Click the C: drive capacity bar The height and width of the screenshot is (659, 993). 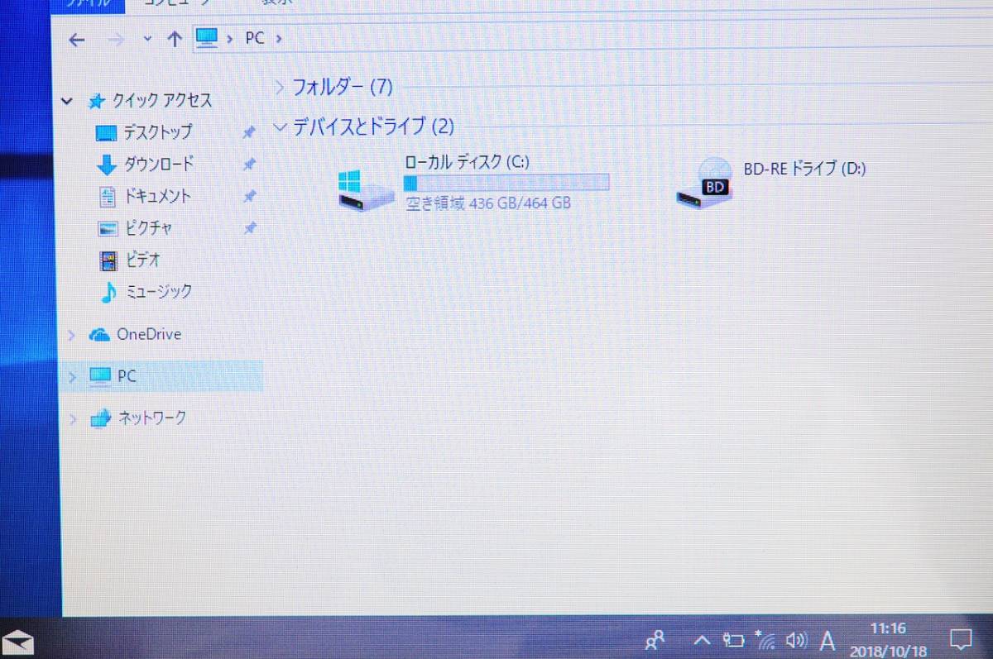tap(506, 182)
